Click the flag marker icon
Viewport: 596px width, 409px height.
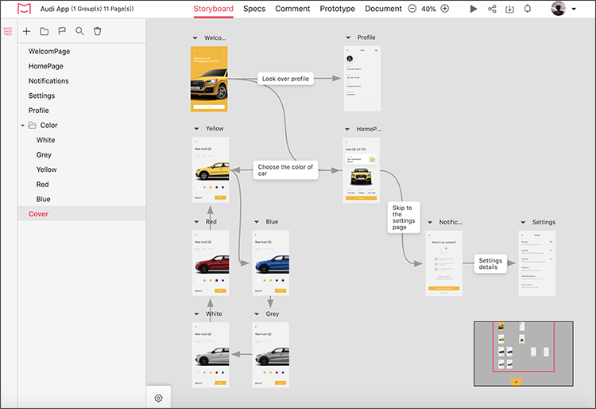[62, 31]
